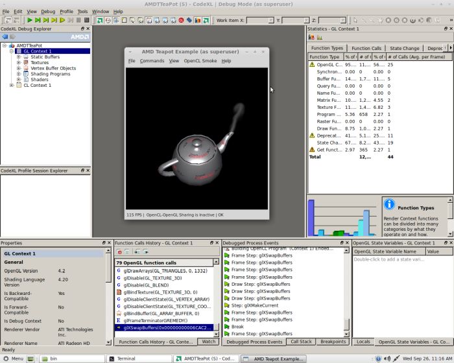Open the Debug menu
The width and height of the screenshot is (454, 363).
point(48,12)
